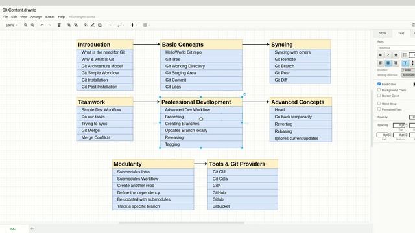
Task: Click the vertical text layout icon
Action: (x=405, y=55)
